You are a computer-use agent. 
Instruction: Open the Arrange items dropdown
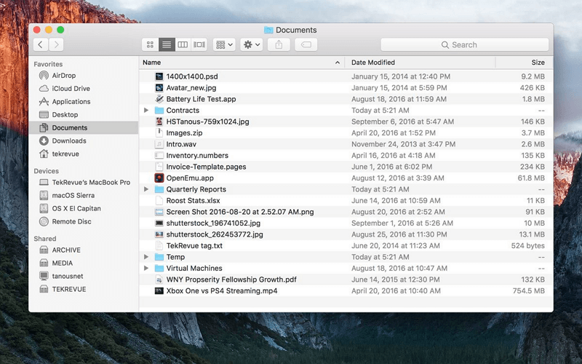224,44
